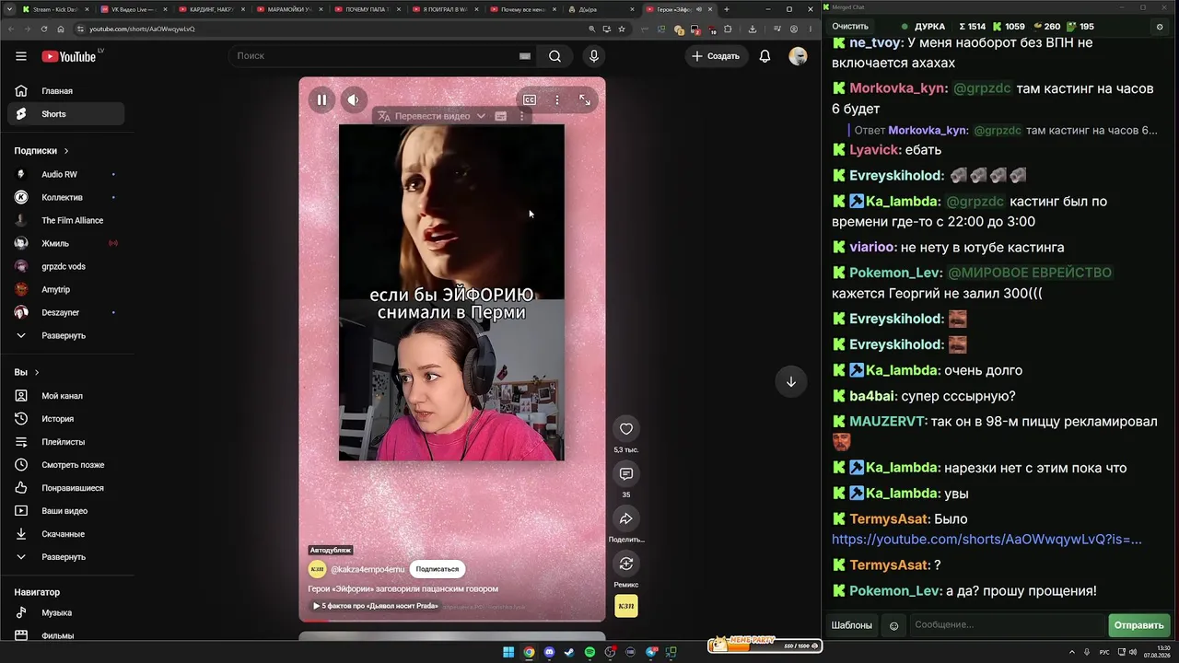
Task: Reload the page with the browser refresh button
Action: pos(43,29)
